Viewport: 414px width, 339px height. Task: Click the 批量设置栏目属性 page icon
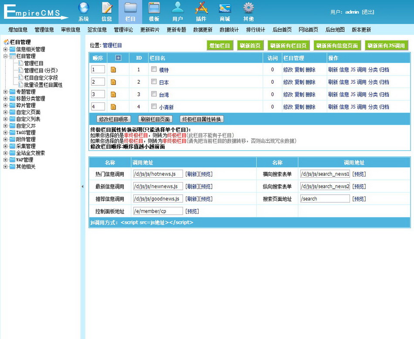[x=21, y=85]
